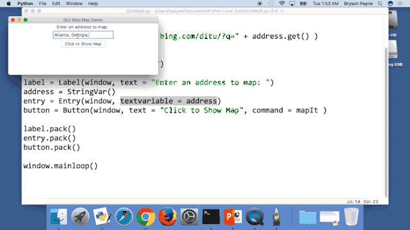The width and height of the screenshot is (410, 230).
Task: Open the Wi-Fi status menu
Action: pyautogui.click(x=282, y=3)
